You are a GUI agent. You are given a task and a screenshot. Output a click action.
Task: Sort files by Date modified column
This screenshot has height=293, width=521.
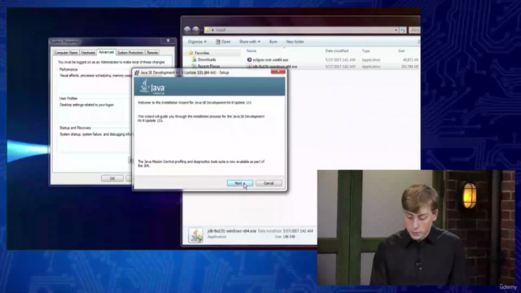click(336, 50)
